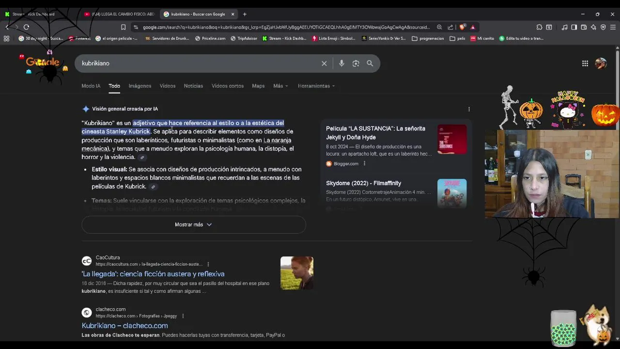Click the bookmark icon beside the address bar
This screenshot has height=349, width=620.
tap(123, 27)
